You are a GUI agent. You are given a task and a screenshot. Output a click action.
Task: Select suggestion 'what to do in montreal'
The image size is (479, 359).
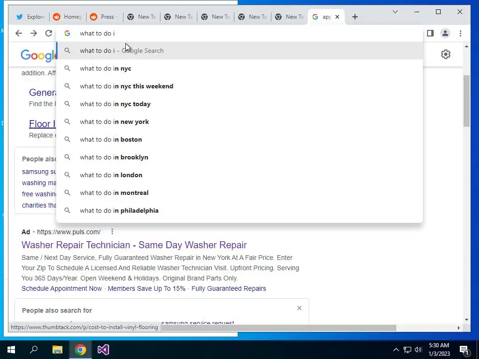tap(239, 193)
